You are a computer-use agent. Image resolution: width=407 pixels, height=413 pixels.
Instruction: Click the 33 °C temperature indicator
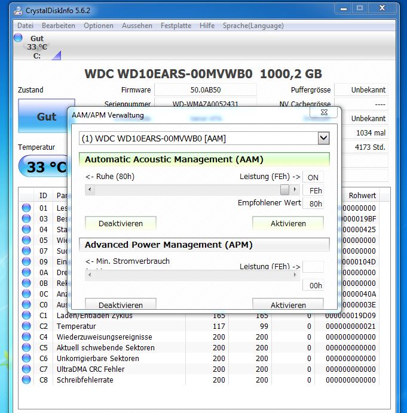pyautogui.click(x=43, y=167)
